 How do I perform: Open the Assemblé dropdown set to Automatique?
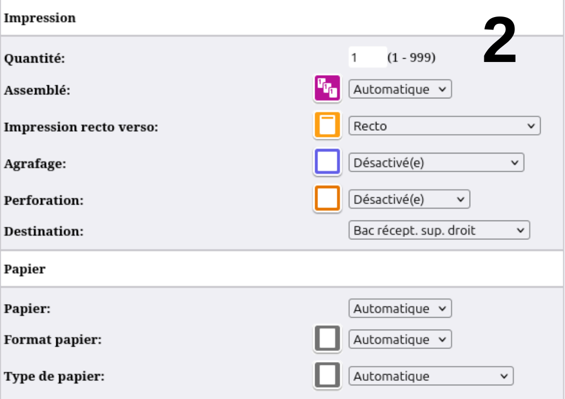click(x=400, y=89)
